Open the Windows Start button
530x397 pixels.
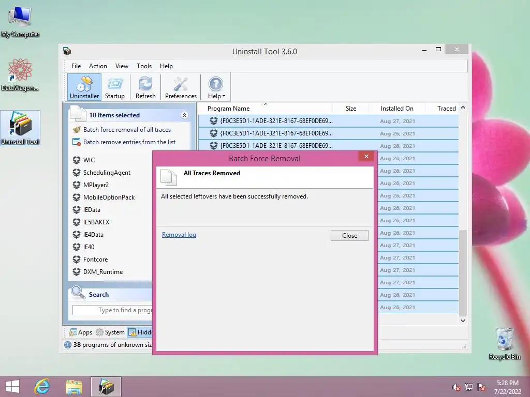point(12,387)
